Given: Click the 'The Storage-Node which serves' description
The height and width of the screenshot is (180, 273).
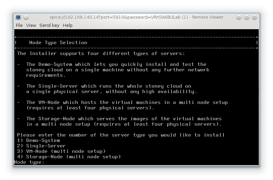Looking at the screenshot, I should [x=124, y=119].
